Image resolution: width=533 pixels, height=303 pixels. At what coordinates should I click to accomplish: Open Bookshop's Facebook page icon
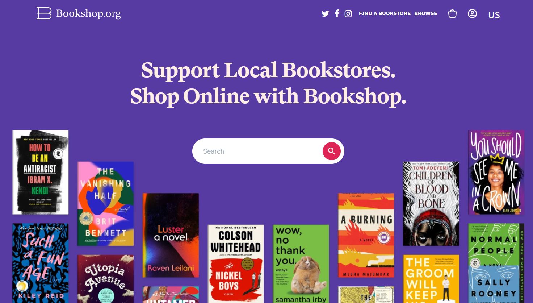click(x=337, y=14)
